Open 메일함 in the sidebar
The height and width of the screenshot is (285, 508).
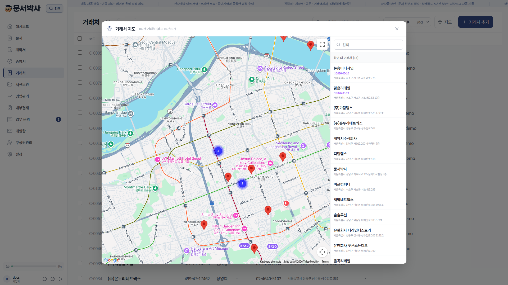pos(34,131)
